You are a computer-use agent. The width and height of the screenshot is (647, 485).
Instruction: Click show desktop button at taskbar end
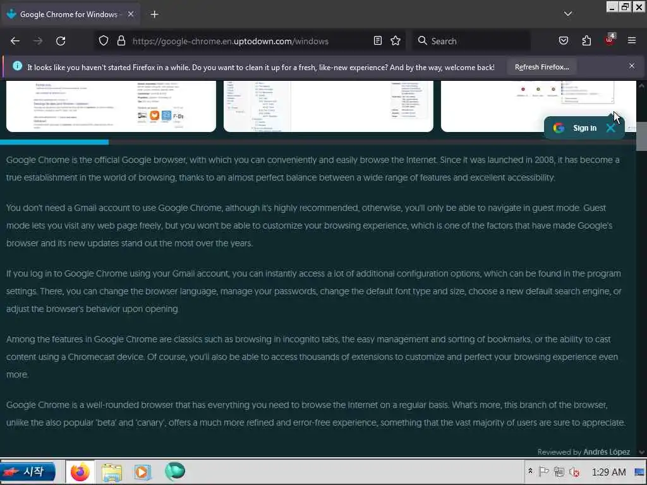pyautogui.click(x=639, y=472)
